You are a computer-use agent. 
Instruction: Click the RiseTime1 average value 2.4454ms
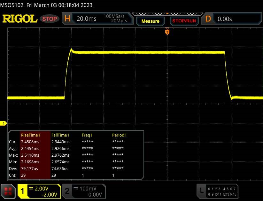(30, 149)
